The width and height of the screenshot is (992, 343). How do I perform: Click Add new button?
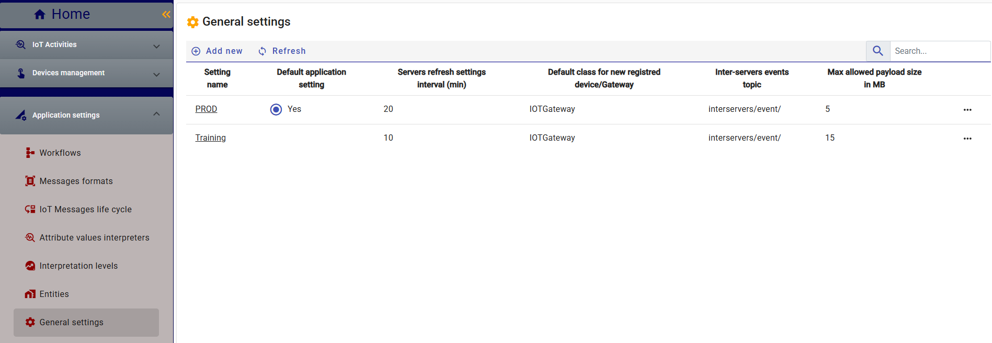[x=217, y=51]
